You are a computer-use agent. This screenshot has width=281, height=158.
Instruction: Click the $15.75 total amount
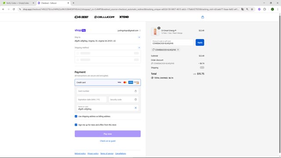click(201, 74)
